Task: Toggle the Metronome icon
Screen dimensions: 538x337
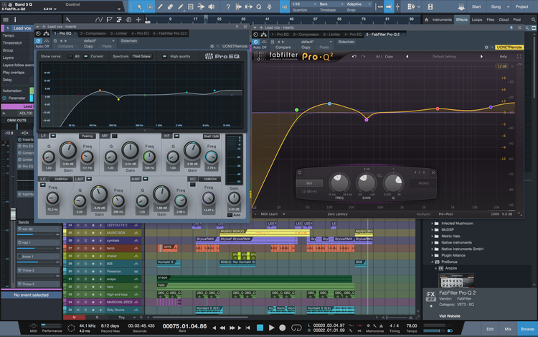Action: [381, 326]
